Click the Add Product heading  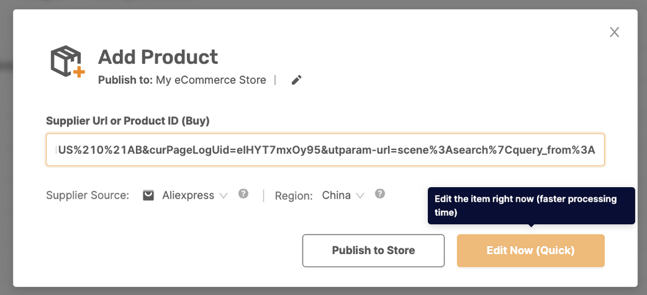pos(158,57)
